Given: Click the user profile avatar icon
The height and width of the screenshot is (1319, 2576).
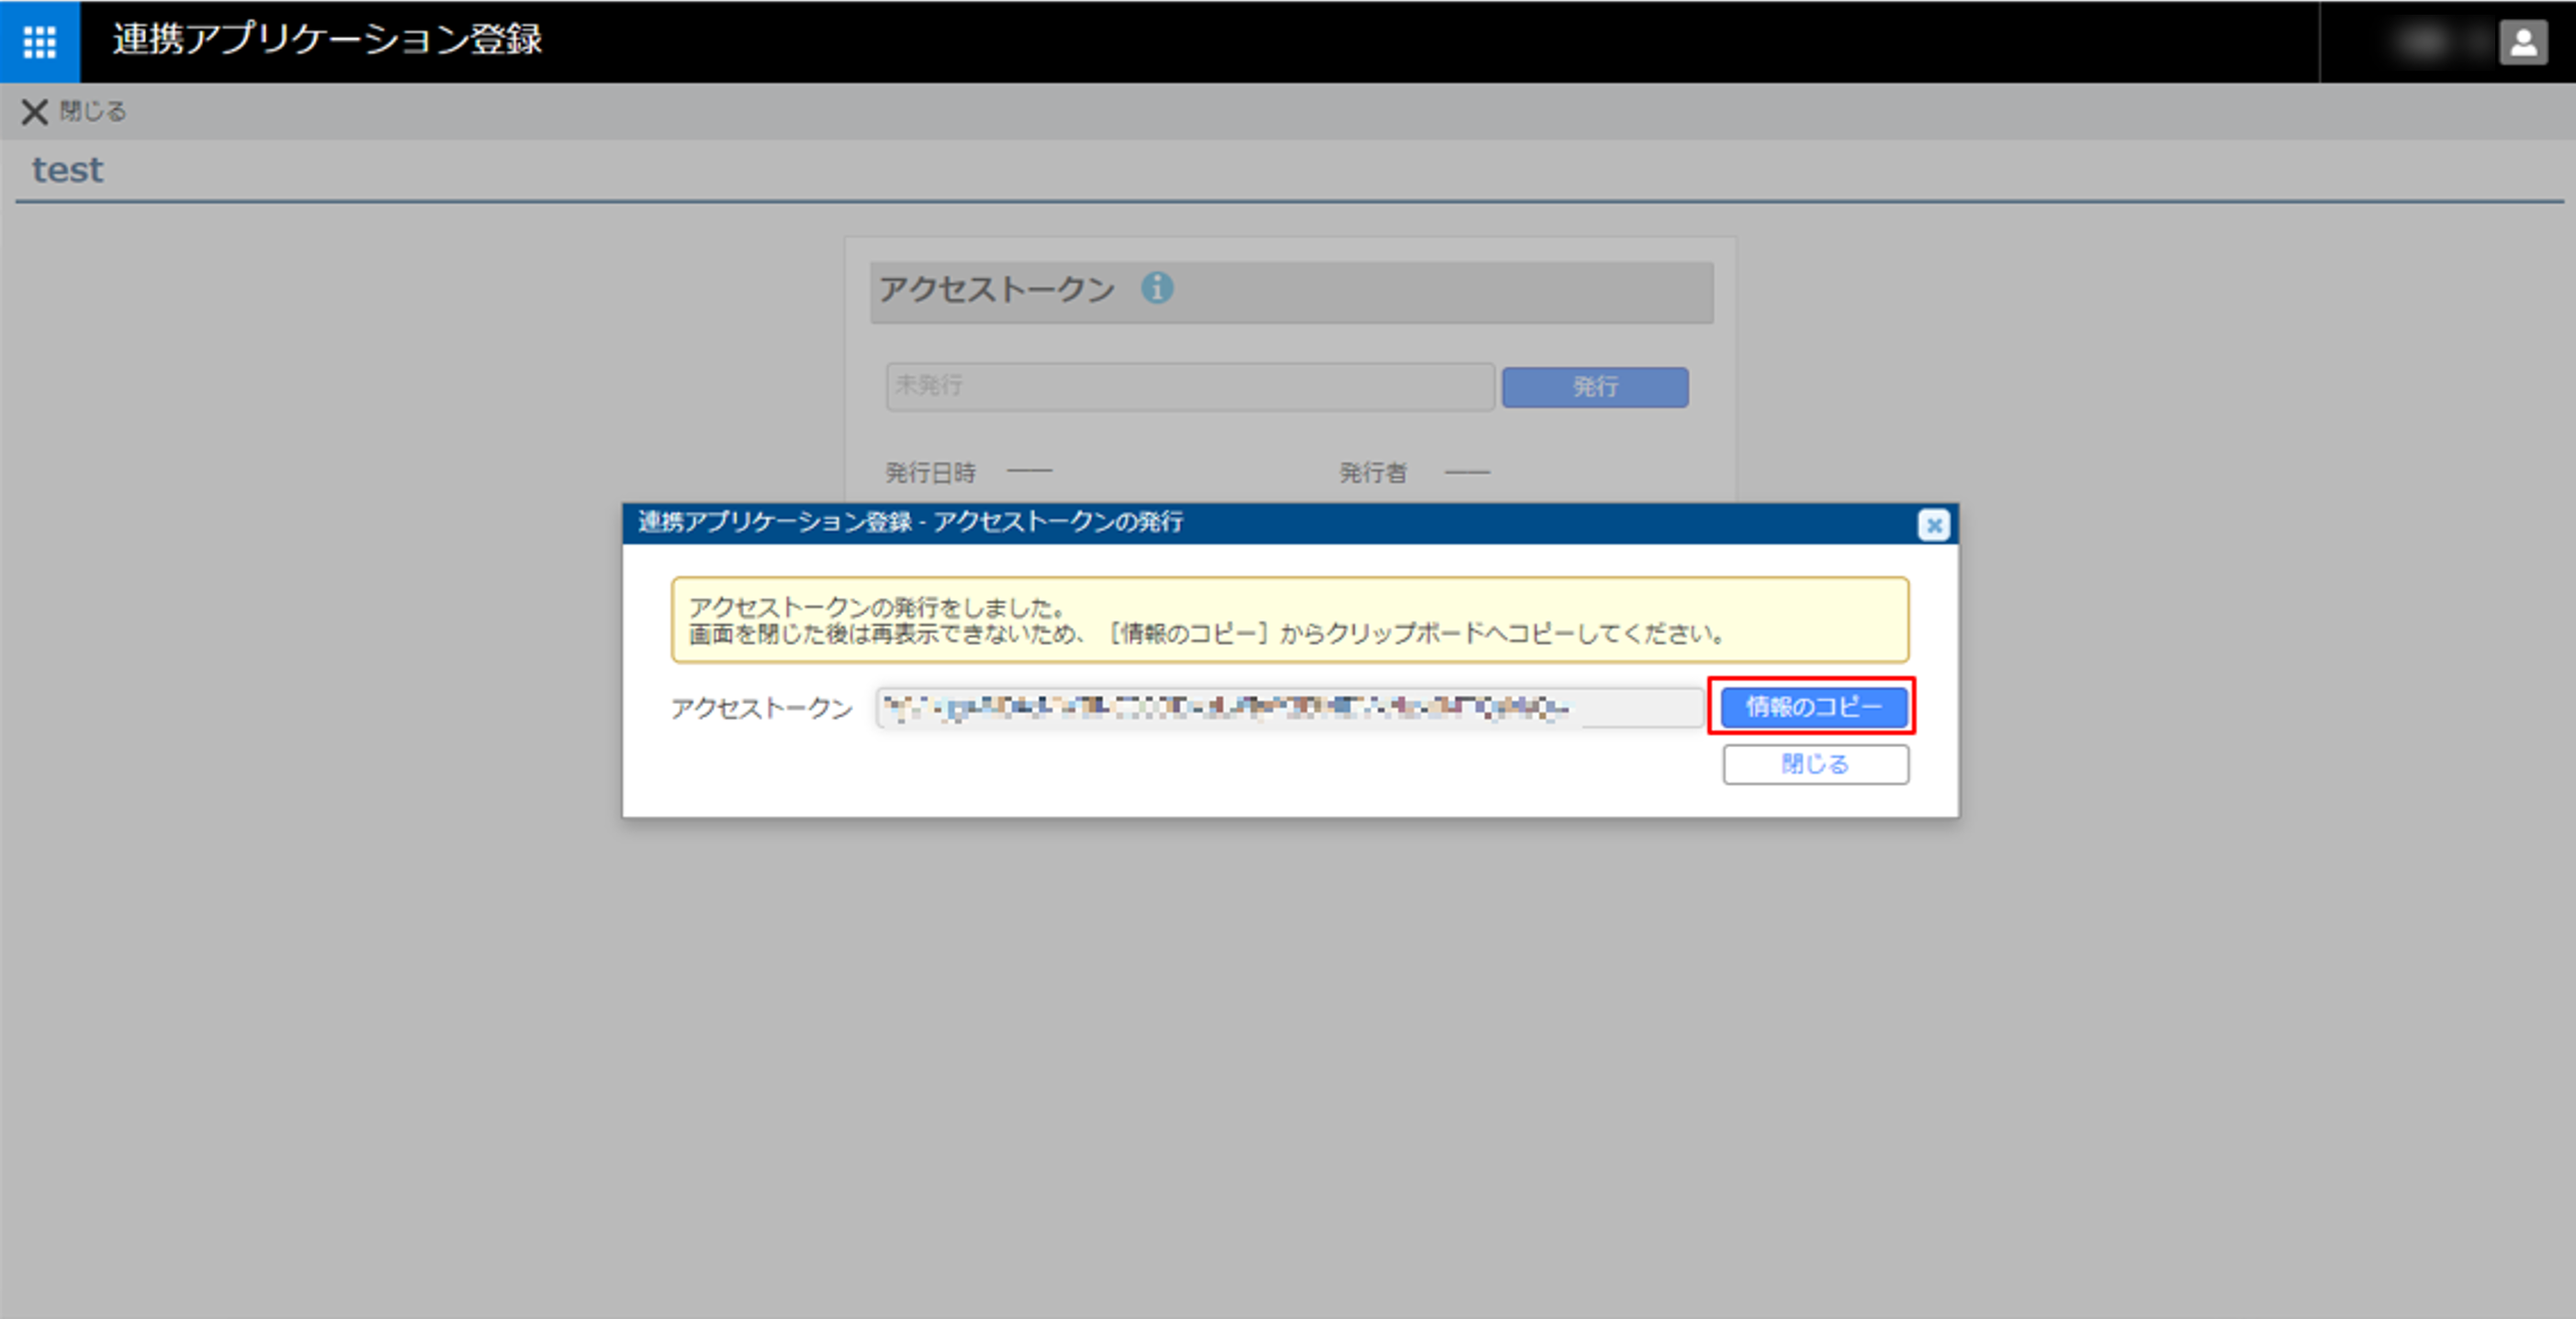Looking at the screenshot, I should 2523,42.
